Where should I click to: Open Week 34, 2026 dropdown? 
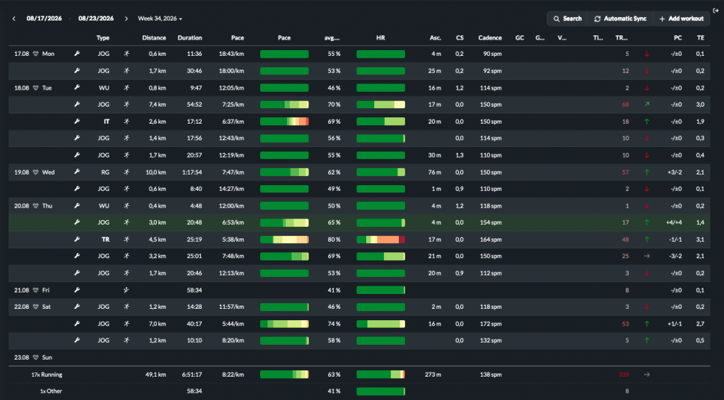click(x=160, y=18)
